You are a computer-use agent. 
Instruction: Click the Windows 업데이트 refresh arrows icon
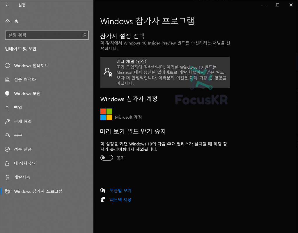pos(7,65)
